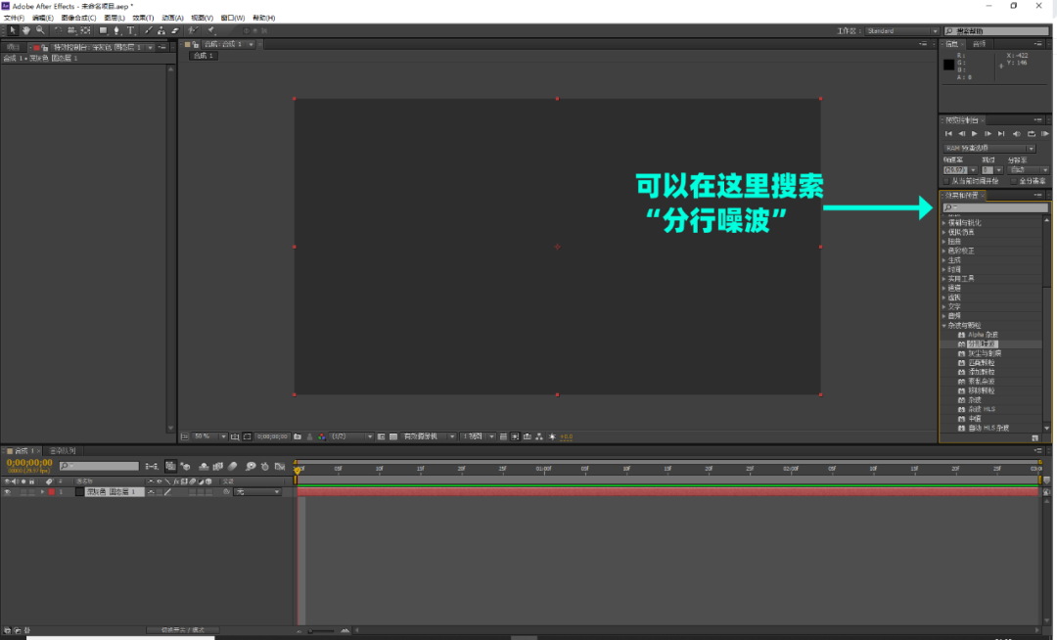Open the 编辑(E) menu
Screen dimensions: 1057x640
tap(43, 18)
